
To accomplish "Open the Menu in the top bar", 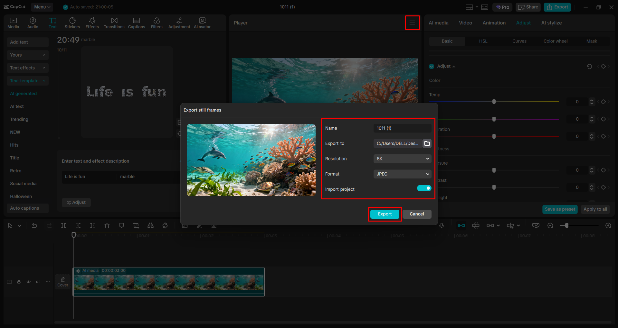I will point(42,7).
